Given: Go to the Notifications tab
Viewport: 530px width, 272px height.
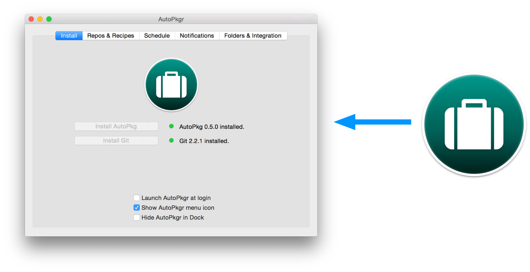Looking at the screenshot, I should 197,36.
